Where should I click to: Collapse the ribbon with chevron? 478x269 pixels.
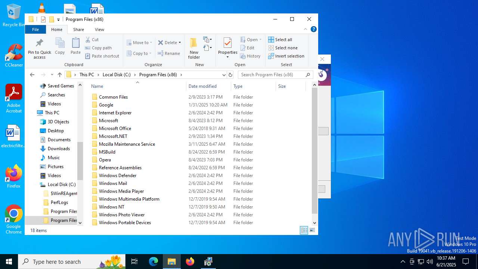point(305,29)
